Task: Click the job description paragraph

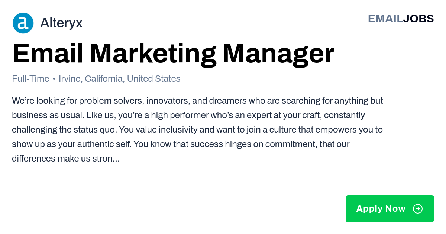Action: point(197,130)
